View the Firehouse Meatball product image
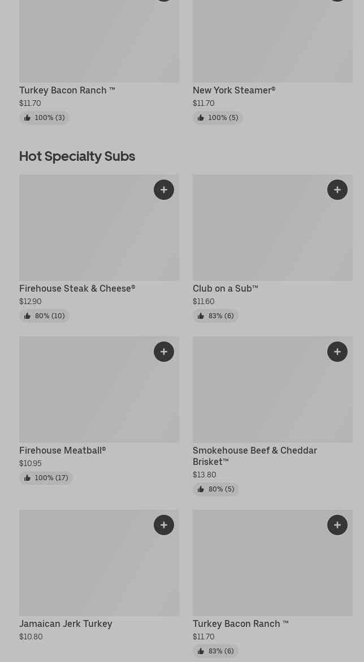The image size is (364, 662). click(x=99, y=390)
